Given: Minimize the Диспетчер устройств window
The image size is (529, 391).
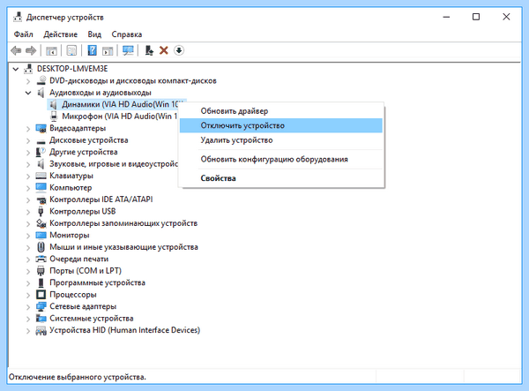Looking at the screenshot, I should (446, 17).
